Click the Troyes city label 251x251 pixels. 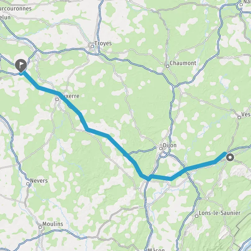pos(103,44)
